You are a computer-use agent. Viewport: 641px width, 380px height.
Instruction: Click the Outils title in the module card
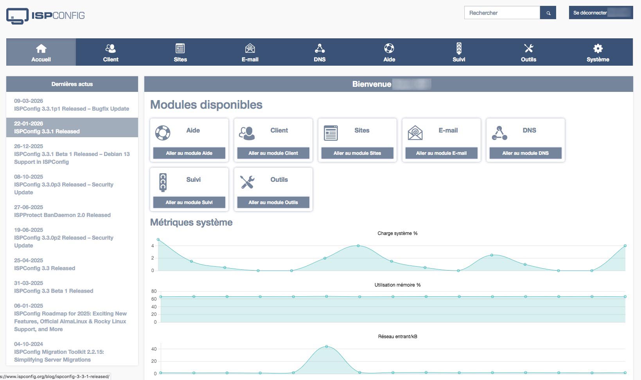point(279,180)
